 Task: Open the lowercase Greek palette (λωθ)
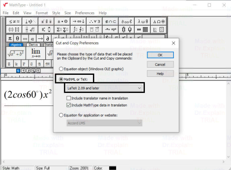143,22
